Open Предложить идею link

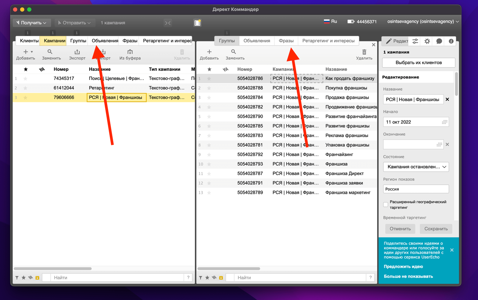tap(403, 267)
